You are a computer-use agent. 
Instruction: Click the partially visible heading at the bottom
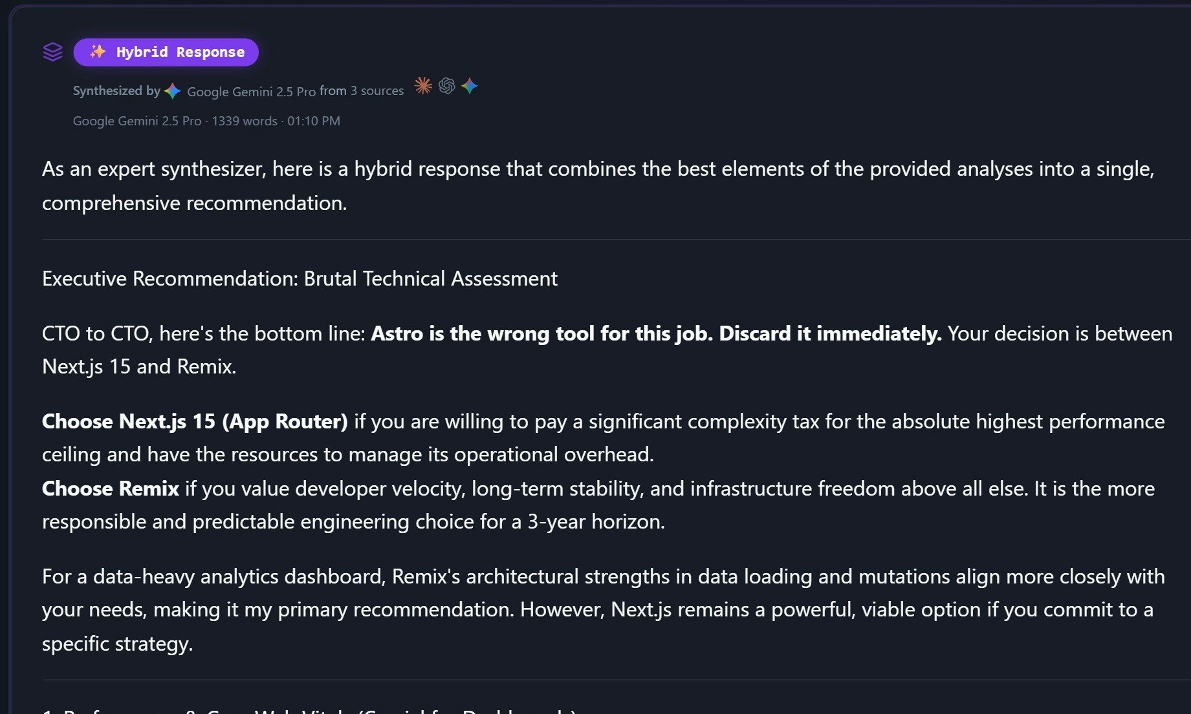[x=309, y=710]
